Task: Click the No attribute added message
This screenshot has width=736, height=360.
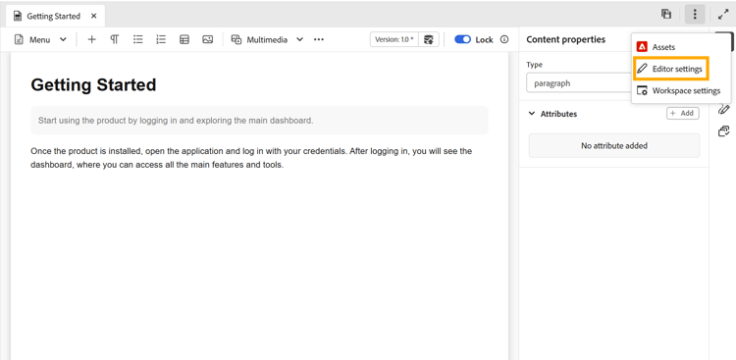Action: [614, 145]
